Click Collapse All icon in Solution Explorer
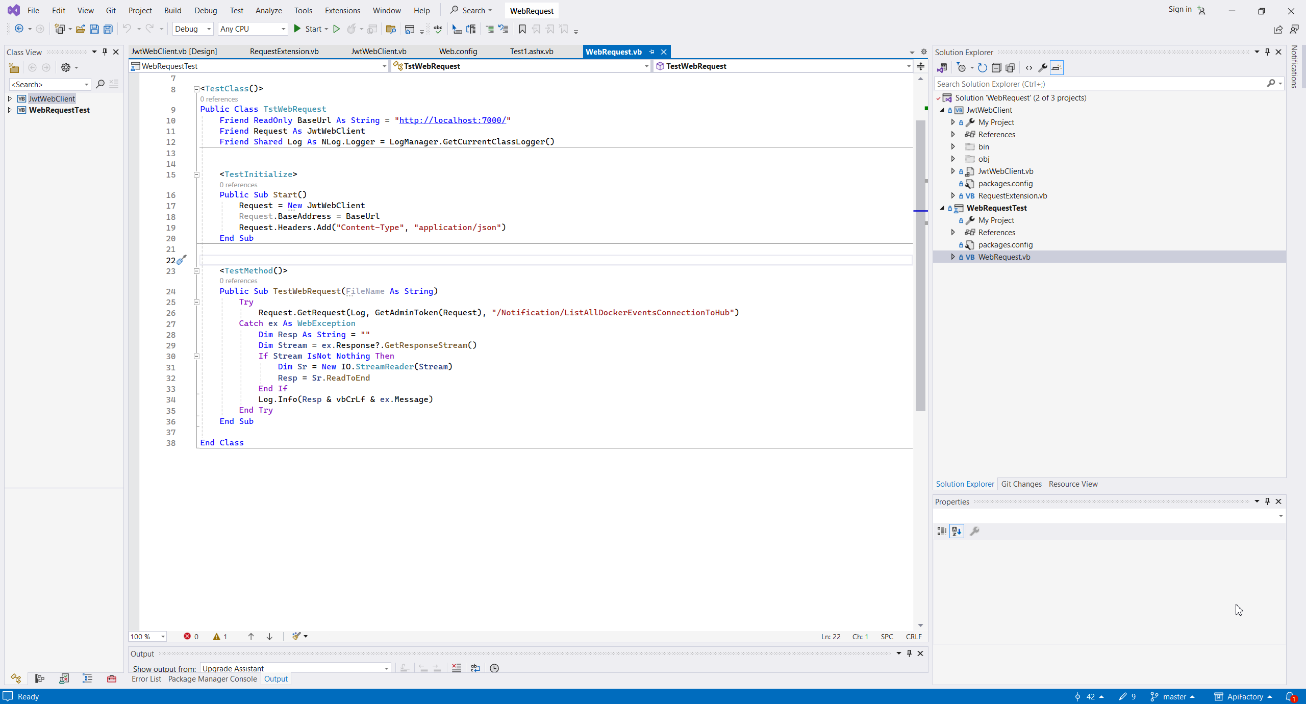The width and height of the screenshot is (1306, 704). tap(996, 68)
